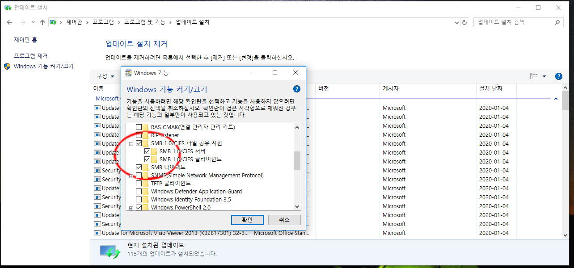The width and height of the screenshot is (574, 268).
Task: Open view options dropdown arrow
Action: 544,76
